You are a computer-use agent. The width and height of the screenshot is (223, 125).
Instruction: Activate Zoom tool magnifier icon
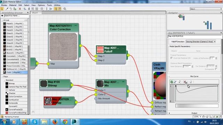207,117
